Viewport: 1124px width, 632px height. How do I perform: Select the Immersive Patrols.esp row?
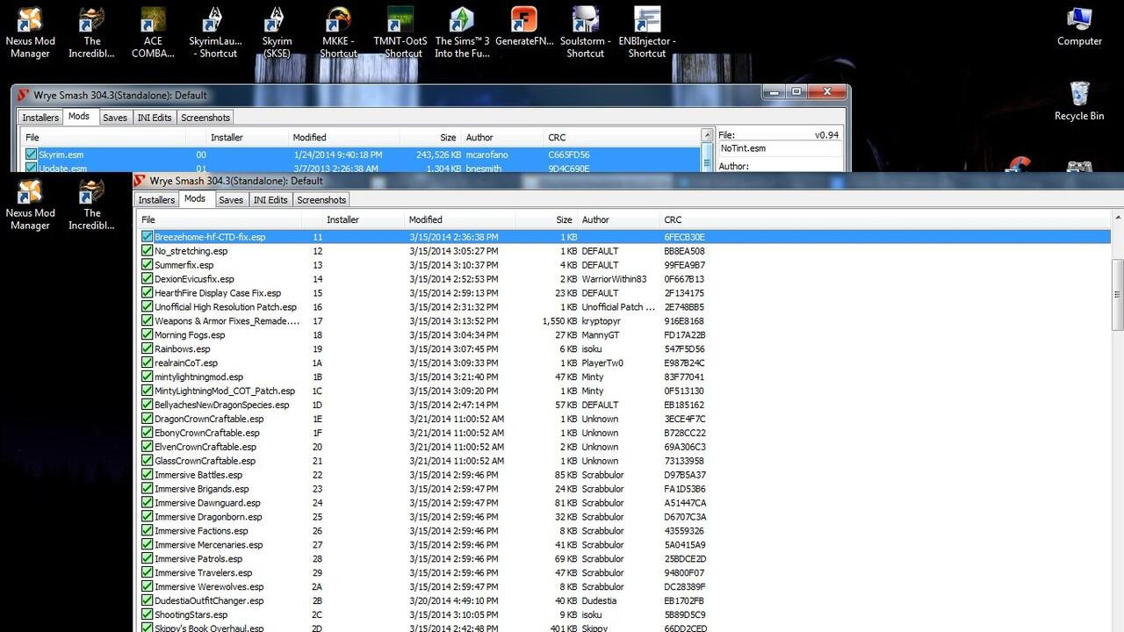pos(623,558)
